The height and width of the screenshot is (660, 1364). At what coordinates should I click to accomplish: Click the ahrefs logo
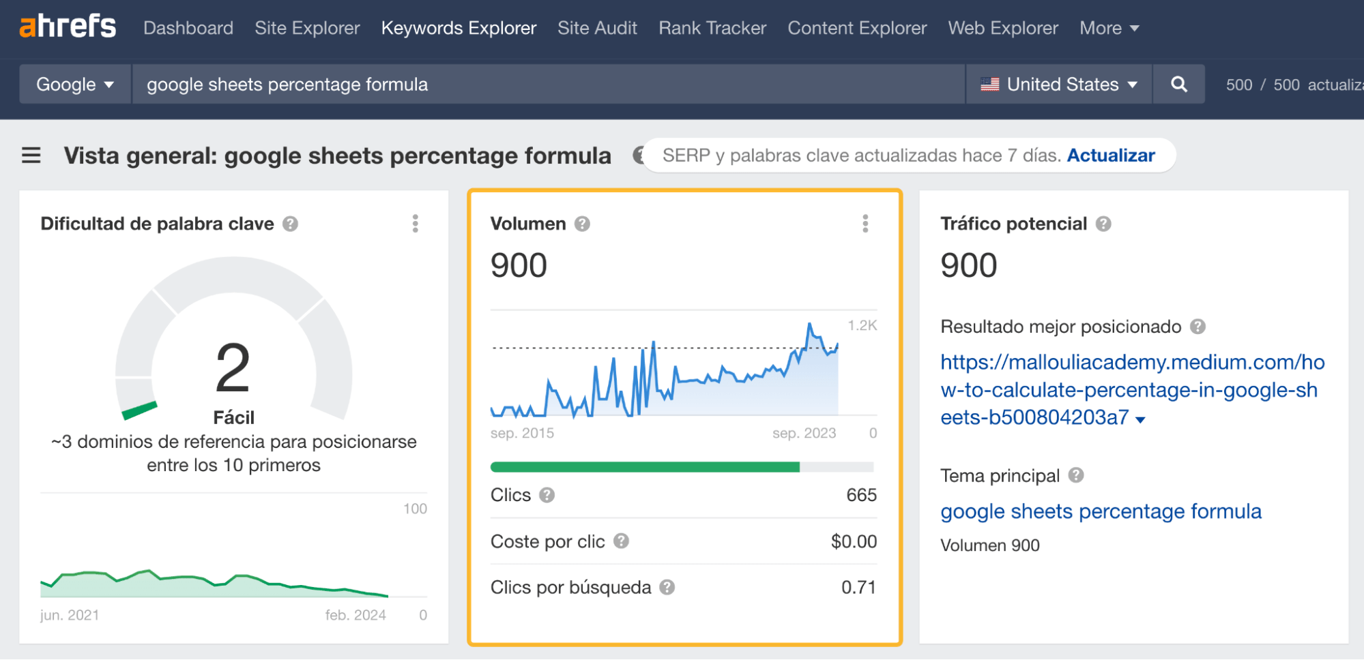point(66,25)
